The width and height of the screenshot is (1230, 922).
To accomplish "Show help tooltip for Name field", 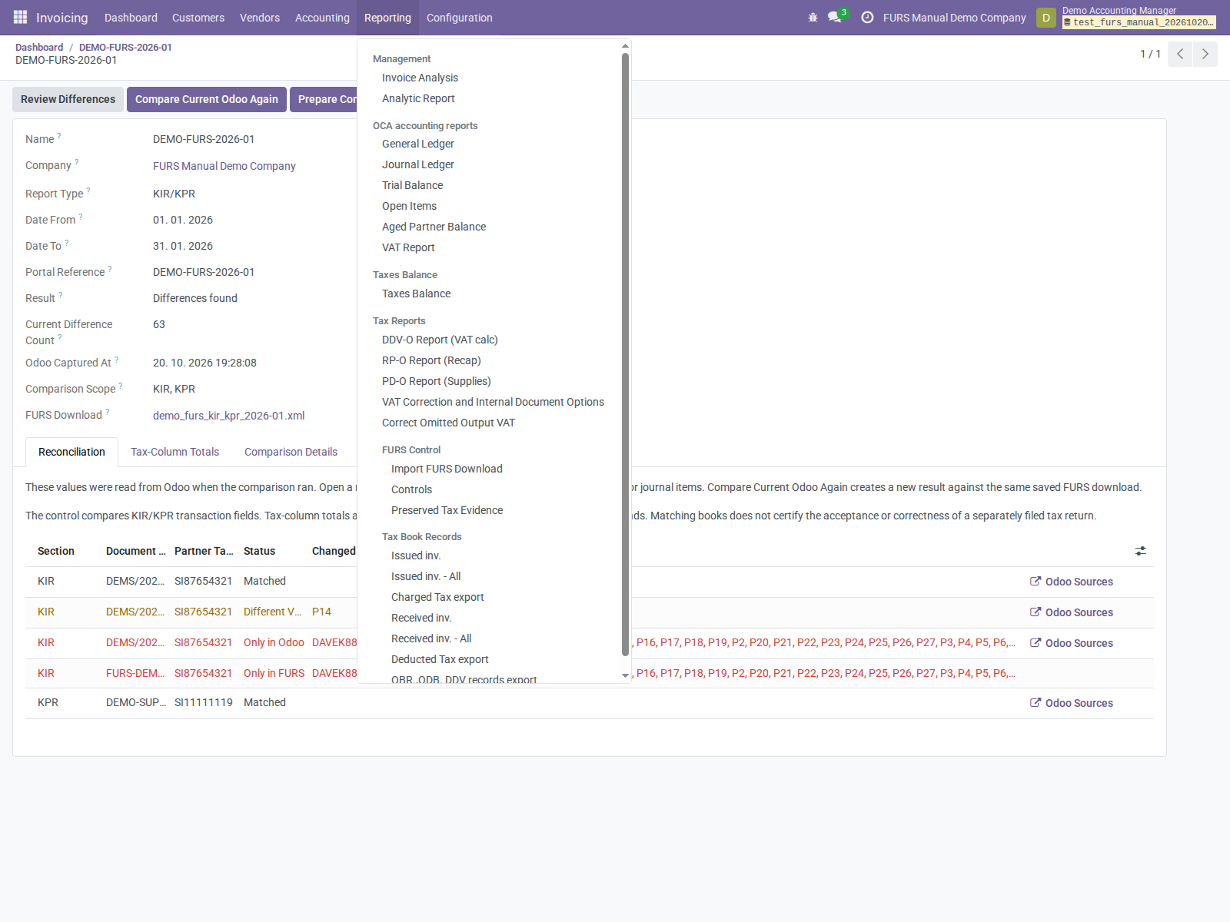I will (59, 136).
